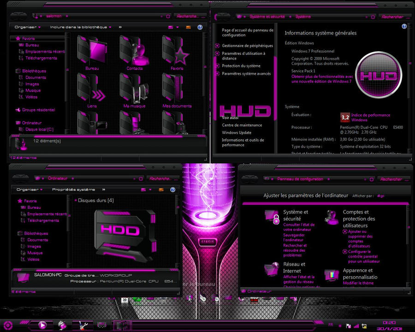415x332 pixels.
Task: Click Modifier le thème link
Action: (358, 283)
